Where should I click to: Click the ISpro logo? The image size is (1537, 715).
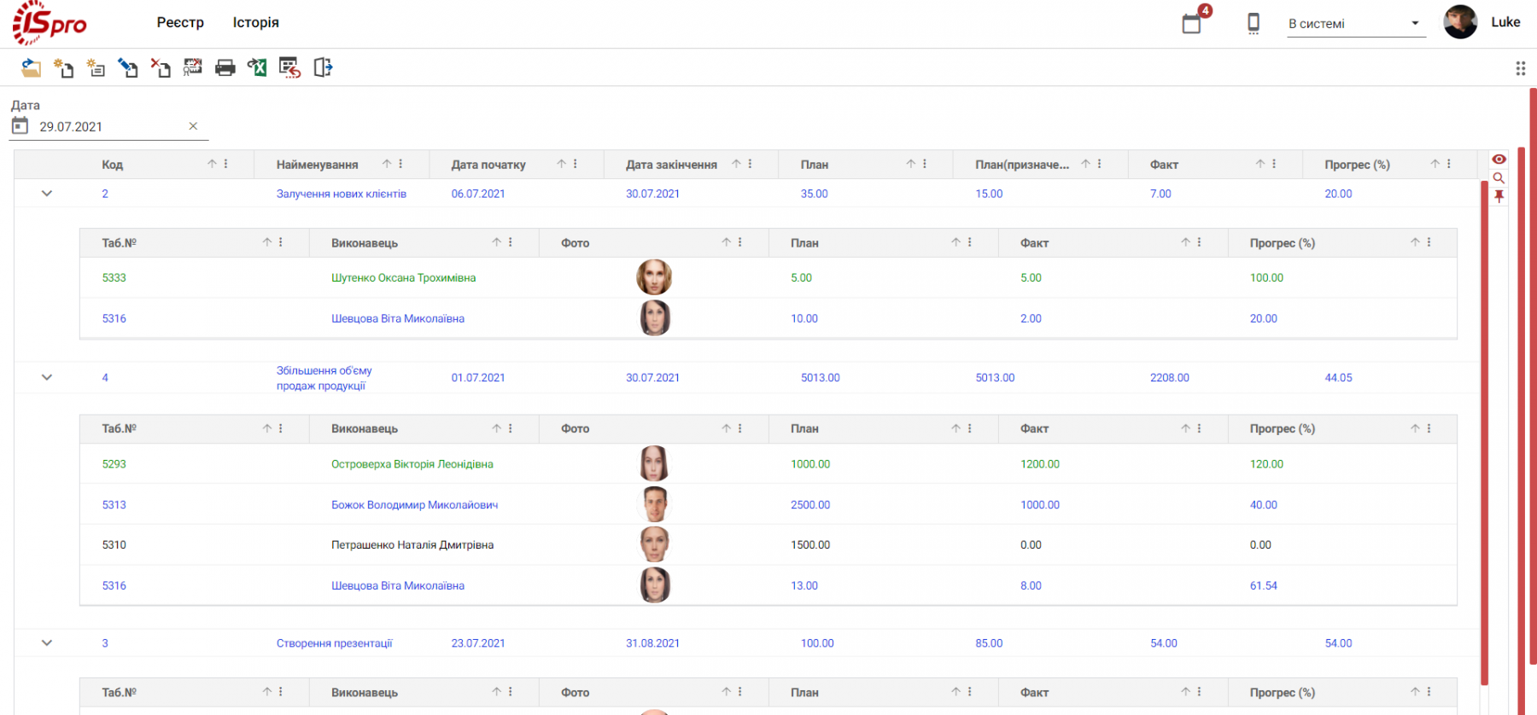[50, 23]
